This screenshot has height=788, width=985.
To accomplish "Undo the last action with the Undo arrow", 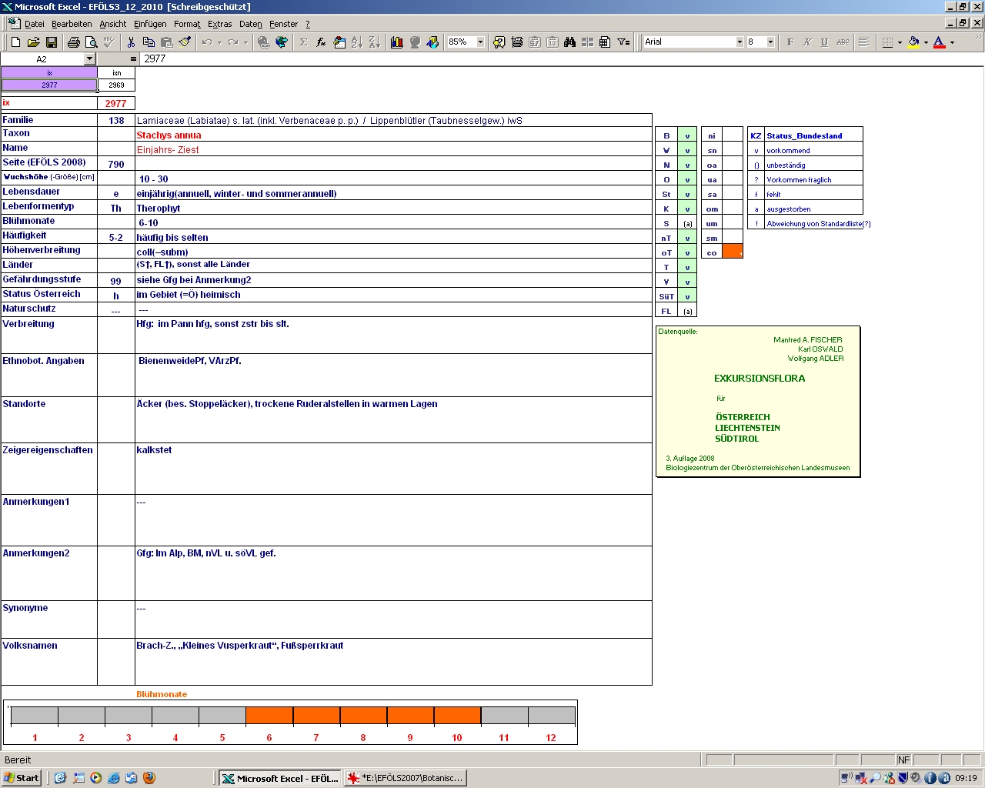I will tap(206, 42).
